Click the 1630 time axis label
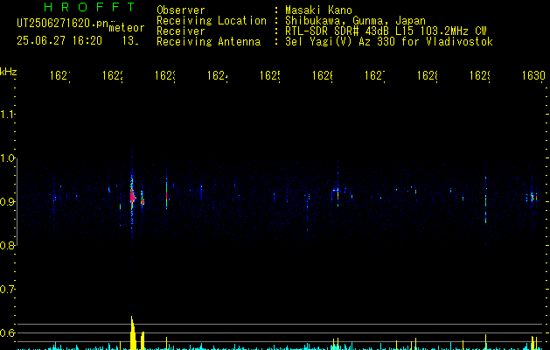Screen dimensions: 550x350 click(533, 75)
